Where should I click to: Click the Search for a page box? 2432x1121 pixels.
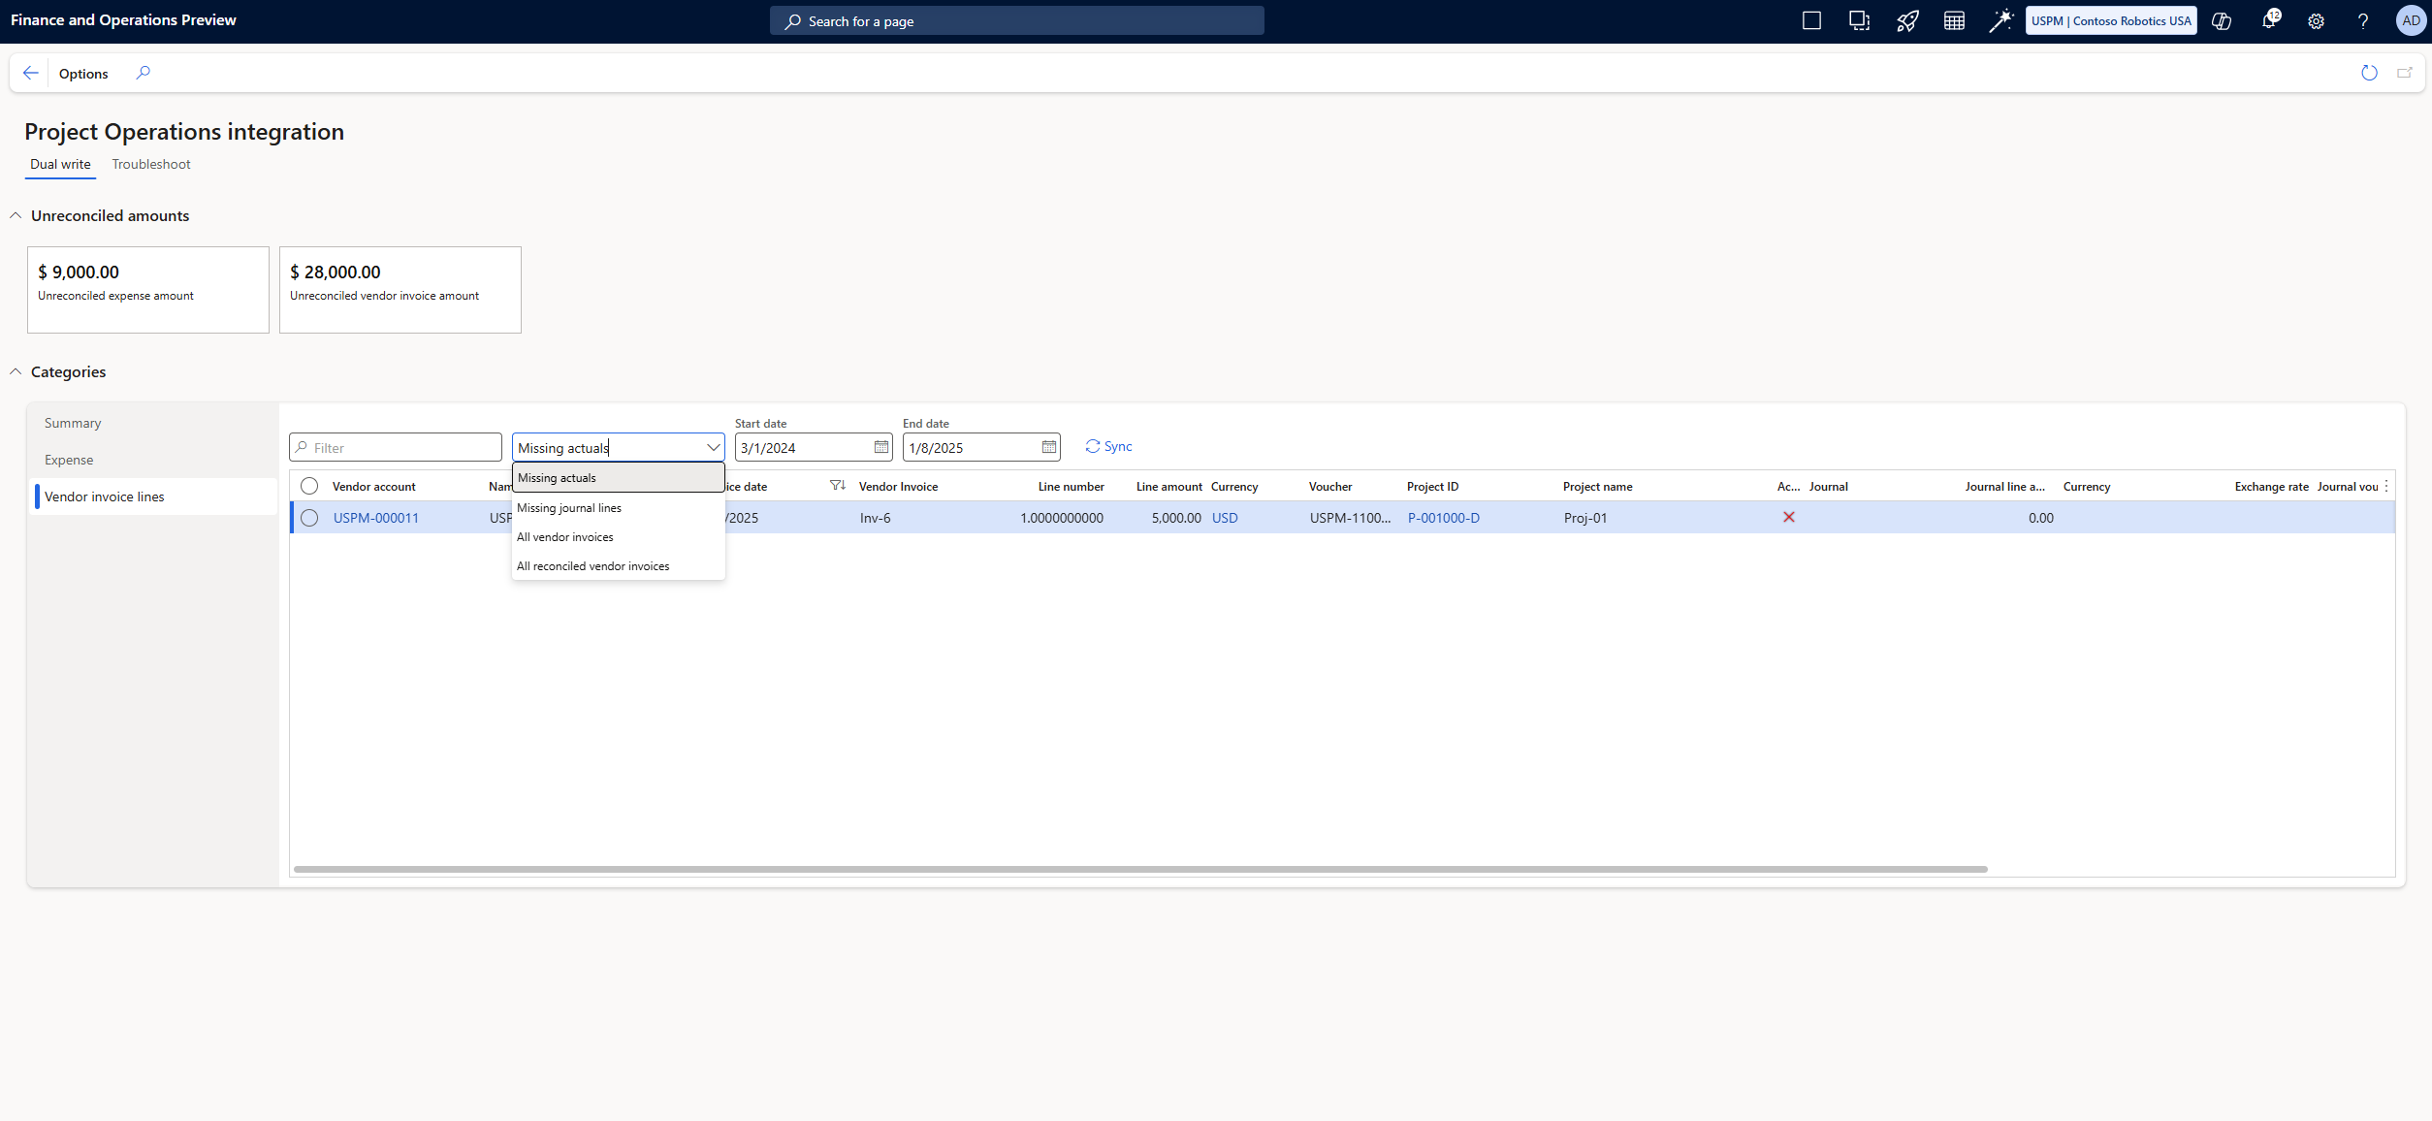coord(1017,20)
